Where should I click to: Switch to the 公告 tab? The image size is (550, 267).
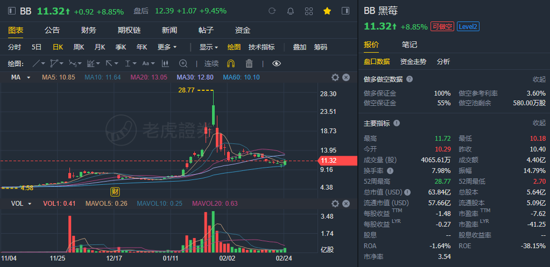pos(52,31)
